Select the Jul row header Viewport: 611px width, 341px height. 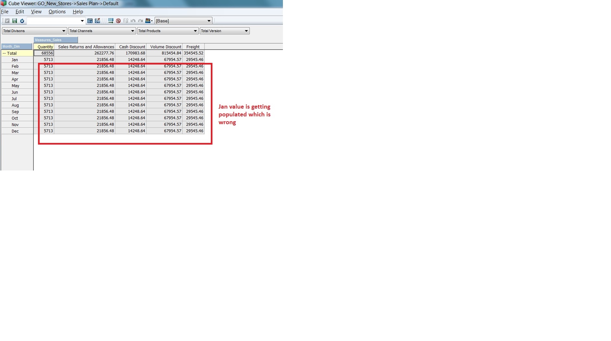coord(17,99)
